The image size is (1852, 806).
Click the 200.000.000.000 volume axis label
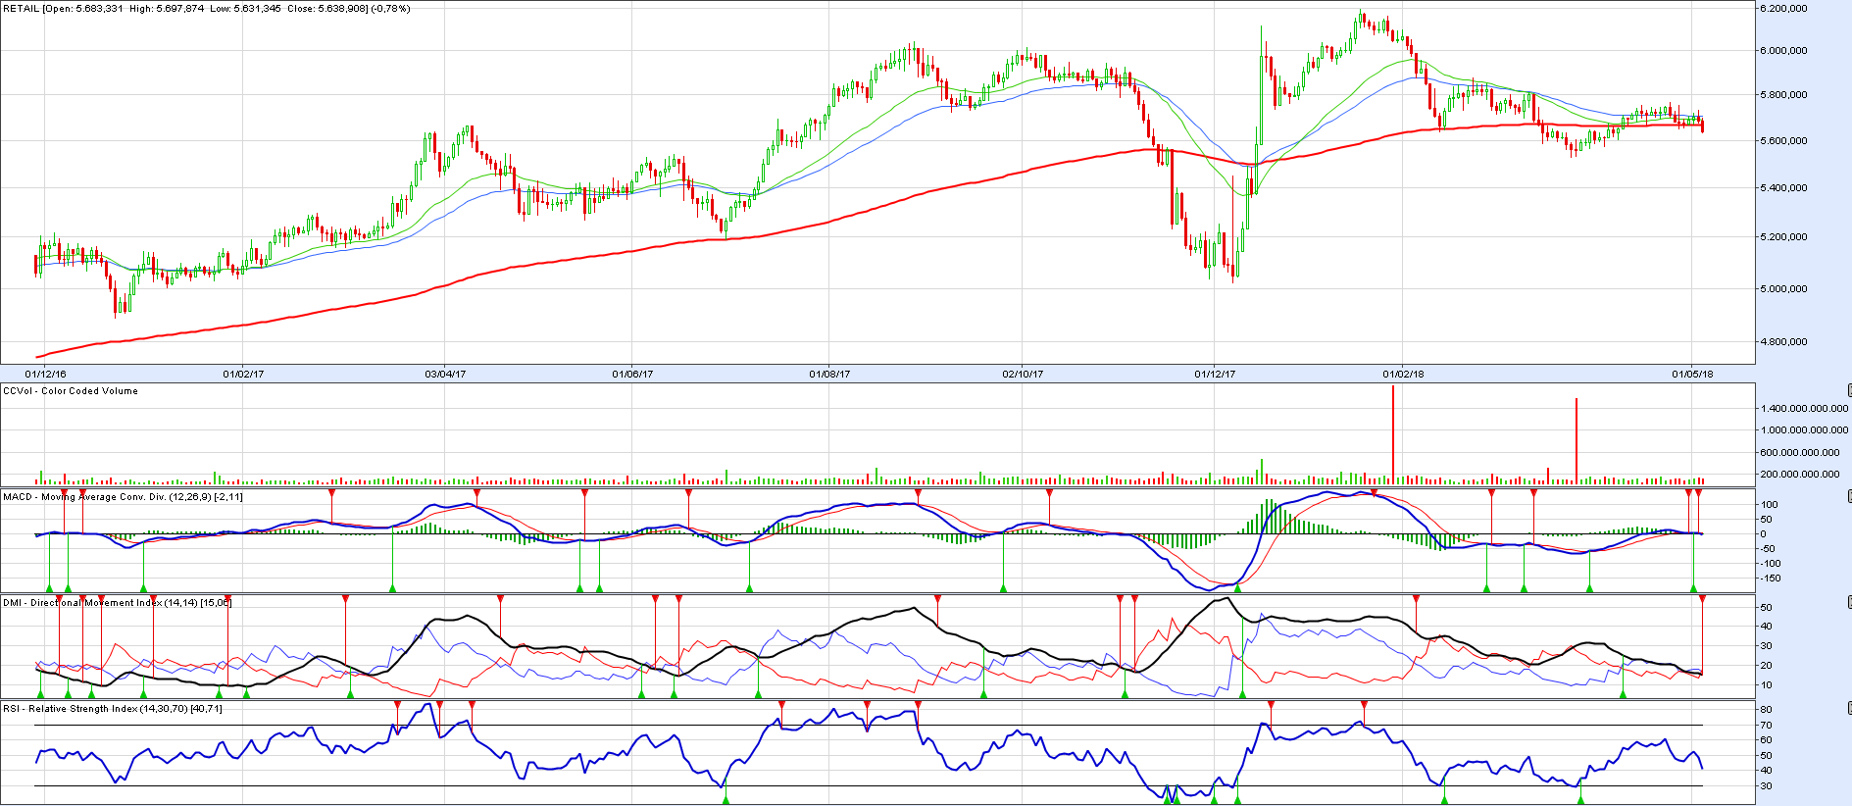pos(1800,474)
